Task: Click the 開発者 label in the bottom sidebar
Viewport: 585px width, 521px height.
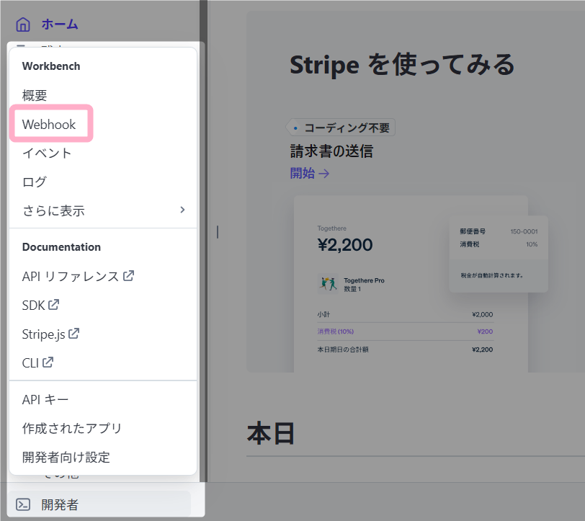Action: point(60,504)
